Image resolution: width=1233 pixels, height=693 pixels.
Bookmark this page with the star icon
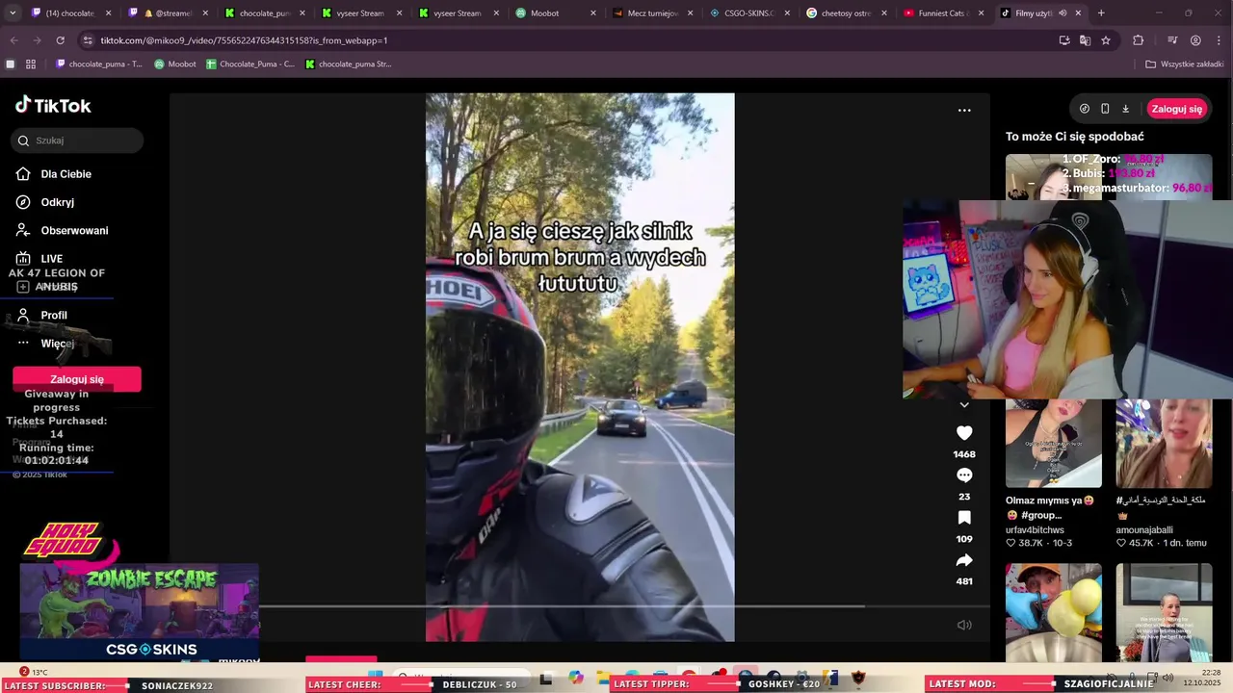(1106, 40)
